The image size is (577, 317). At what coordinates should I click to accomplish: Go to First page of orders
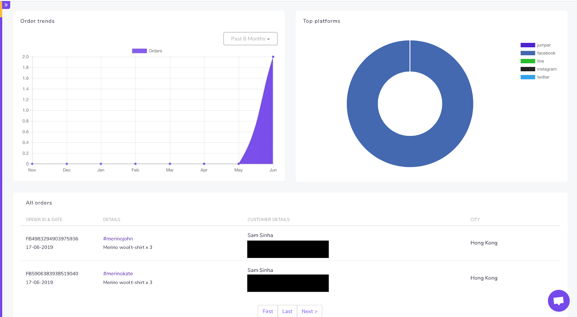pos(268,311)
